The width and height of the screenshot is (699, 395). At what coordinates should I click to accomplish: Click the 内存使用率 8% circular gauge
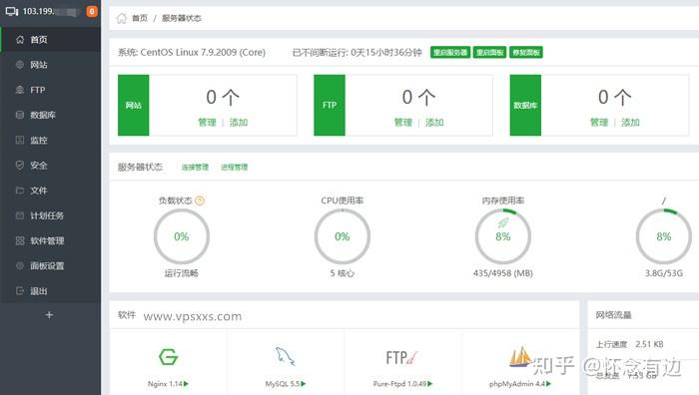coord(503,236)
